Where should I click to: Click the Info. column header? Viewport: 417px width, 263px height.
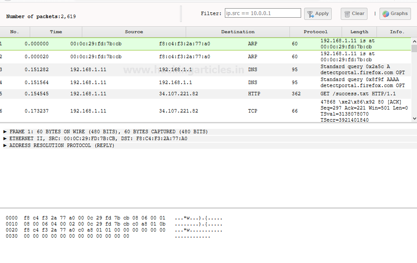click(397, 32)
